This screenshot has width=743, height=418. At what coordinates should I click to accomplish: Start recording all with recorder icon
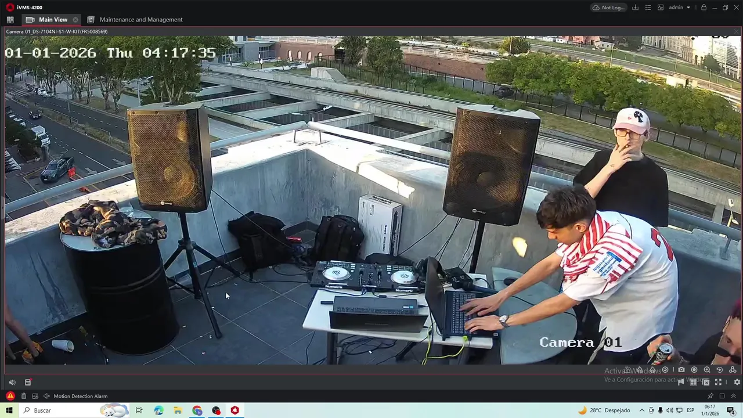pos(27,382)
